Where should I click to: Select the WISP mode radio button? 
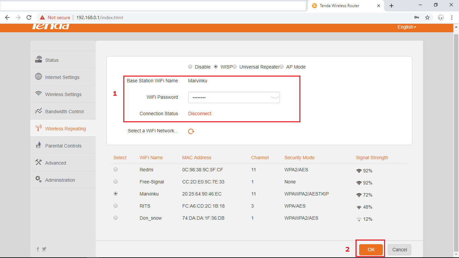point(216,67)
